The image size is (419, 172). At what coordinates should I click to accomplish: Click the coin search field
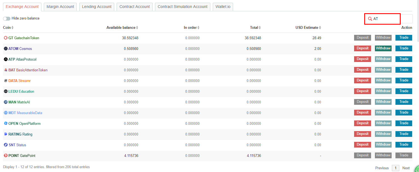tap(389, 19)
